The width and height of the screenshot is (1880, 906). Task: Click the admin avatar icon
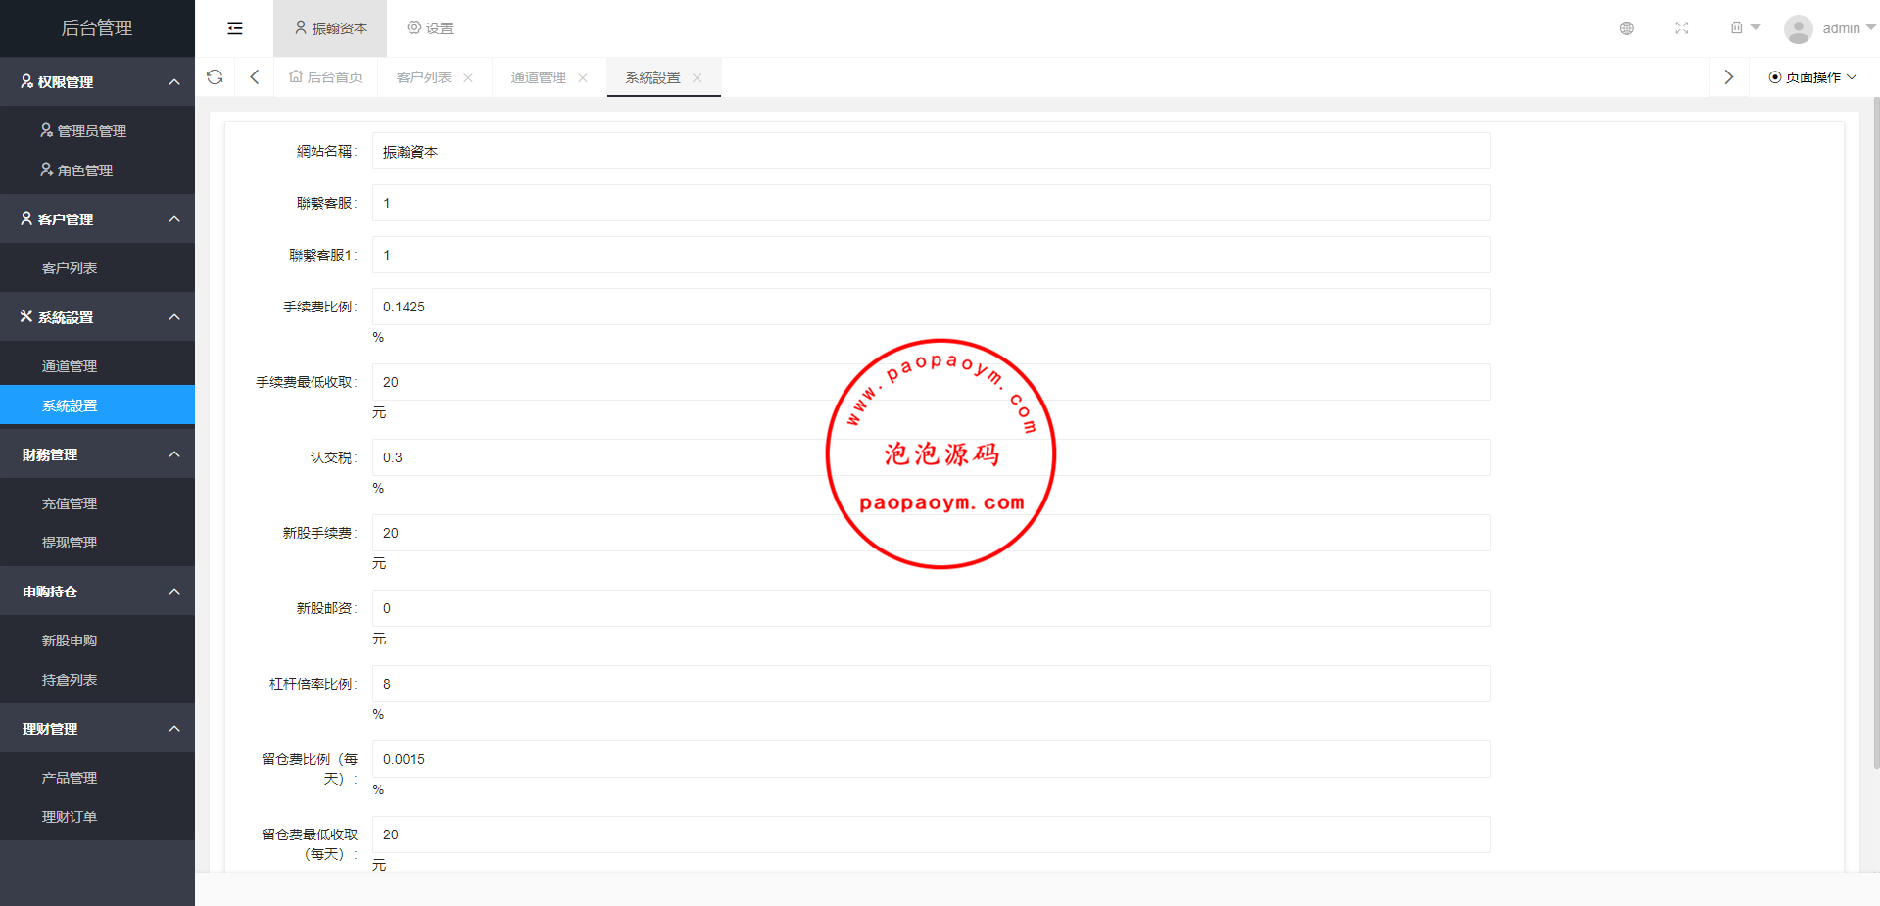click(1798, 28)
